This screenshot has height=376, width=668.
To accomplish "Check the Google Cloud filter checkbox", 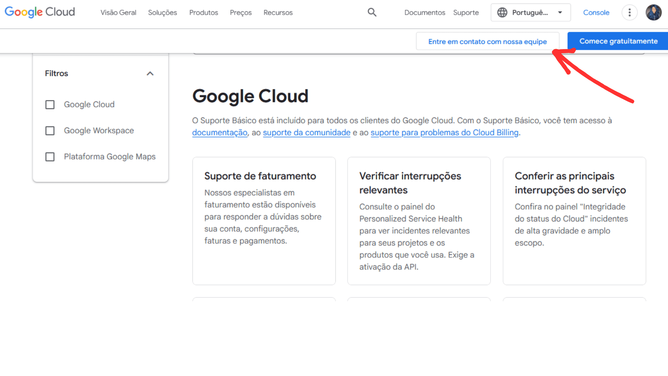I will pyautogui.click(x=50, y=105).
